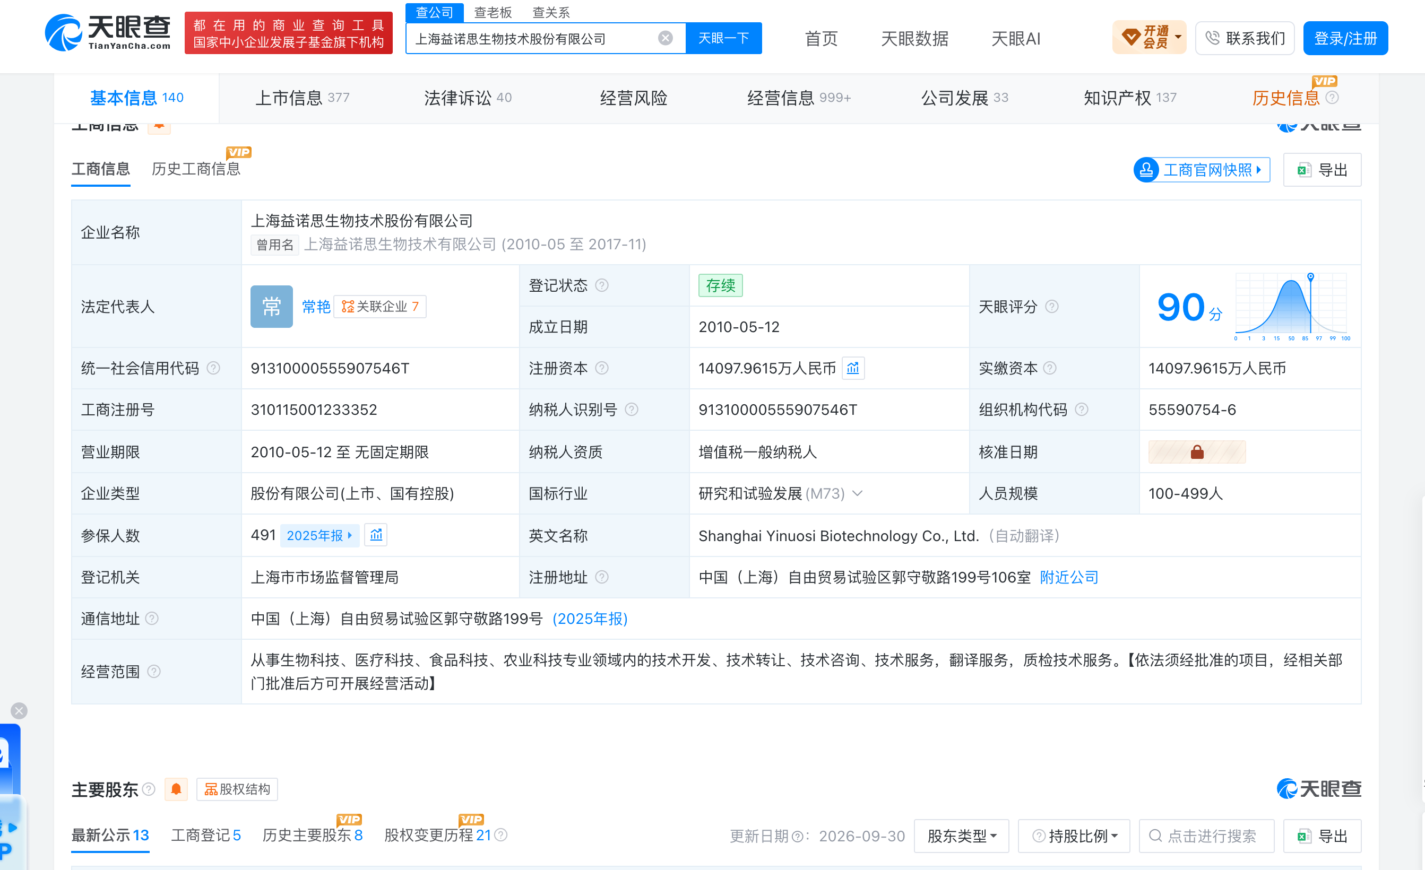Click the shareholder search field 点击进行搜索

pos(1206,836)
